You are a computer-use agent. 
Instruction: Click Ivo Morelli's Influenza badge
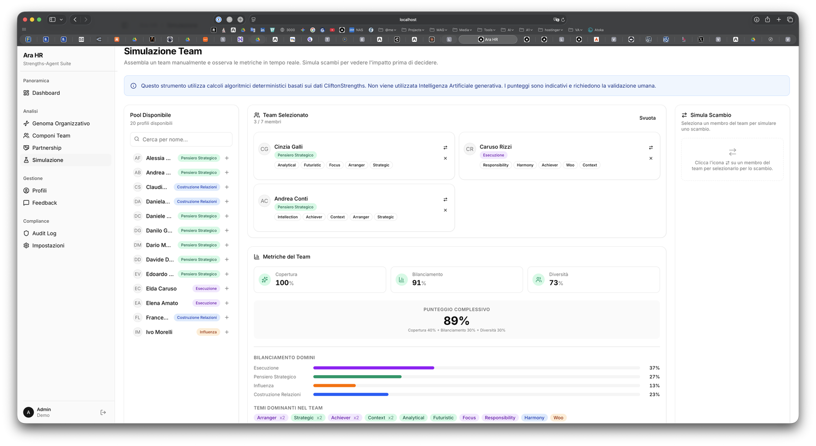[208, 332]
